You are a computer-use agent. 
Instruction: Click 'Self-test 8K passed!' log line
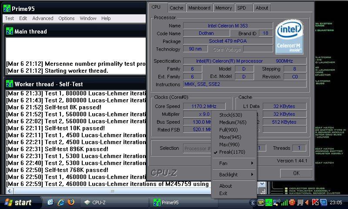(54, 107)
